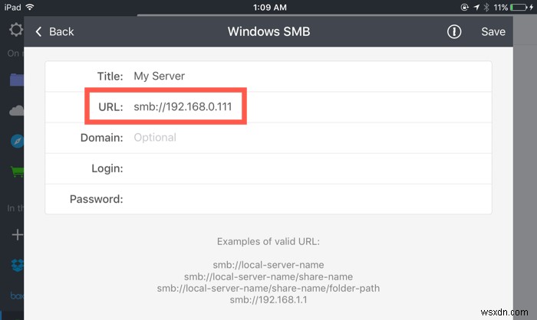Tap the battery indicator in status bar
Screen dimensions: 537x320
click(519, 7)
